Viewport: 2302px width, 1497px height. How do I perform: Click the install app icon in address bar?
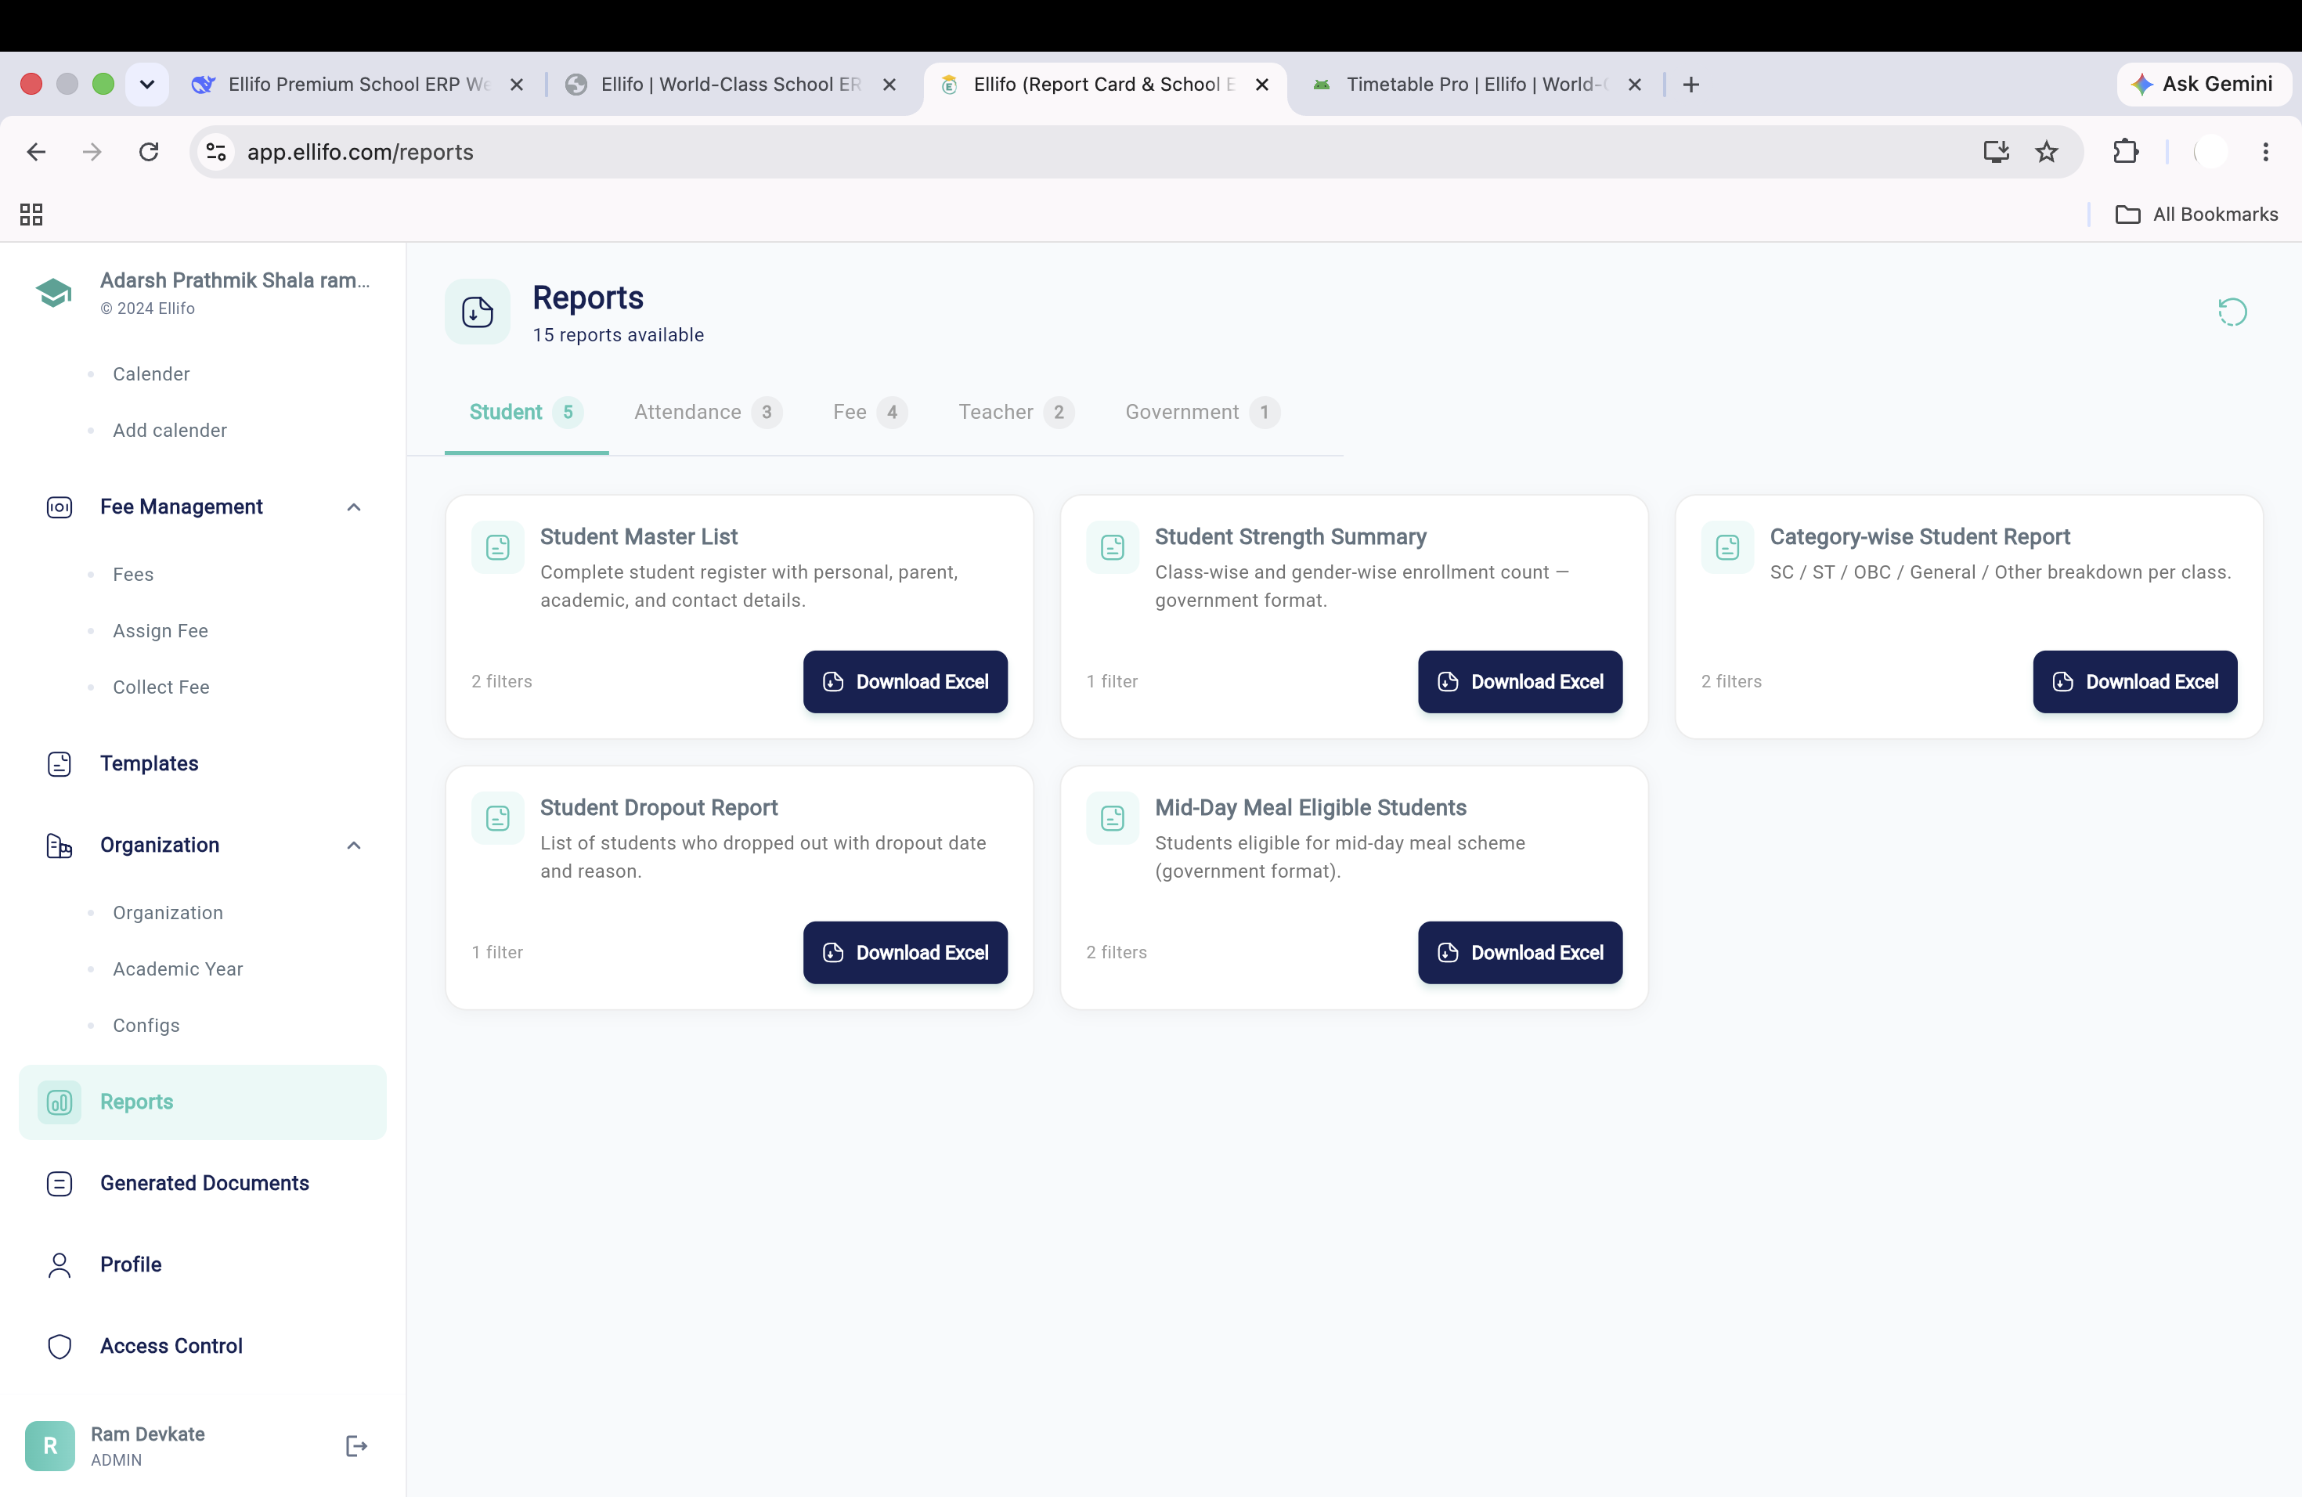click(1997, 152)
